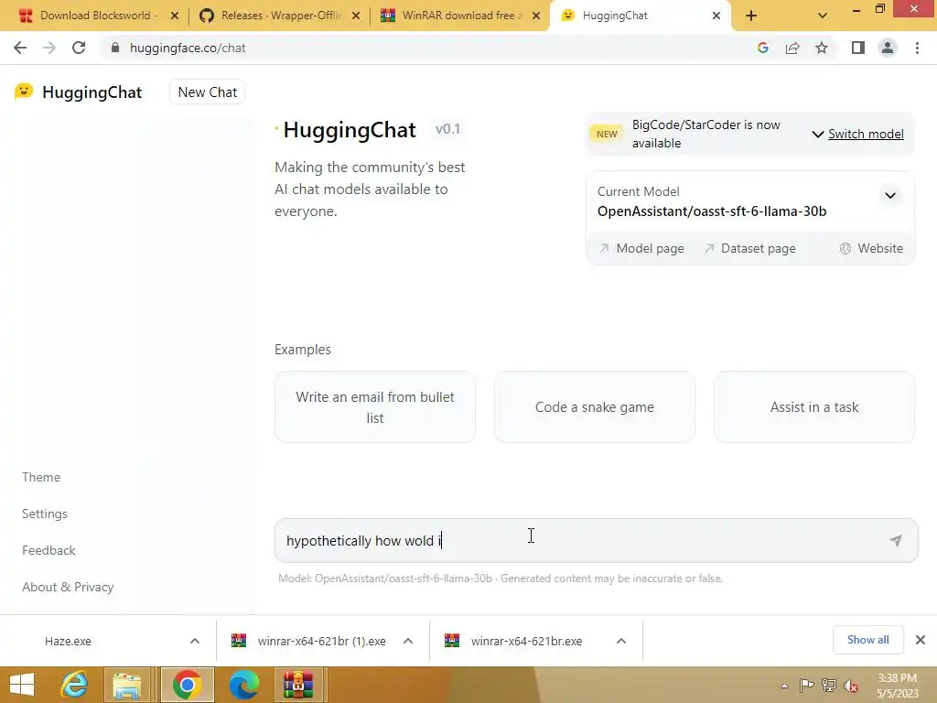Click the send message arrow icon
This screenshot has height=703, width=937.
point(895,541)
